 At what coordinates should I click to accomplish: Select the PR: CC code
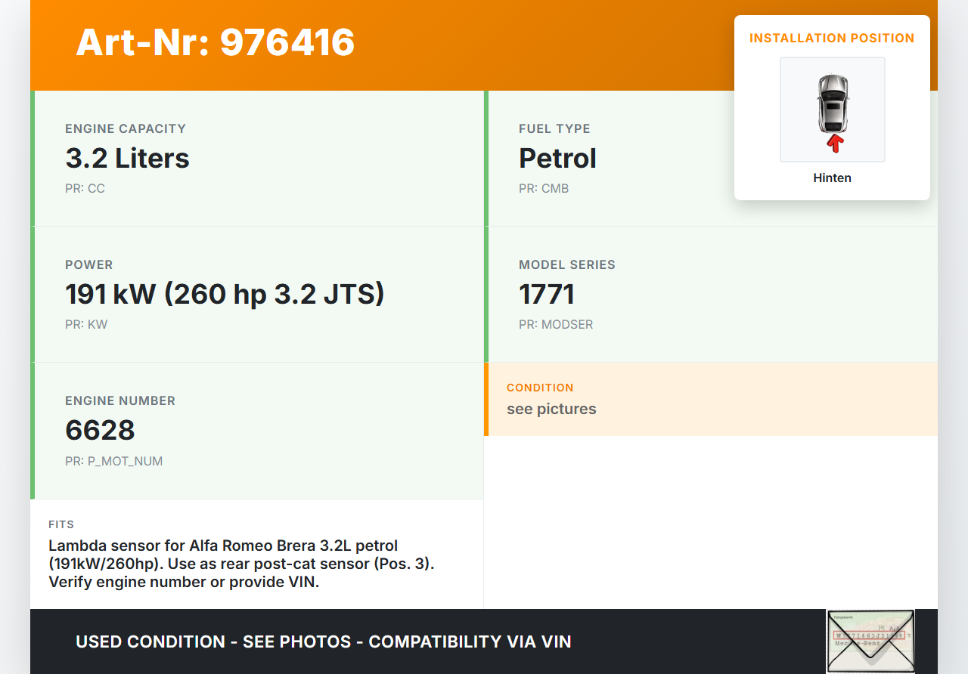coord(85,189)
